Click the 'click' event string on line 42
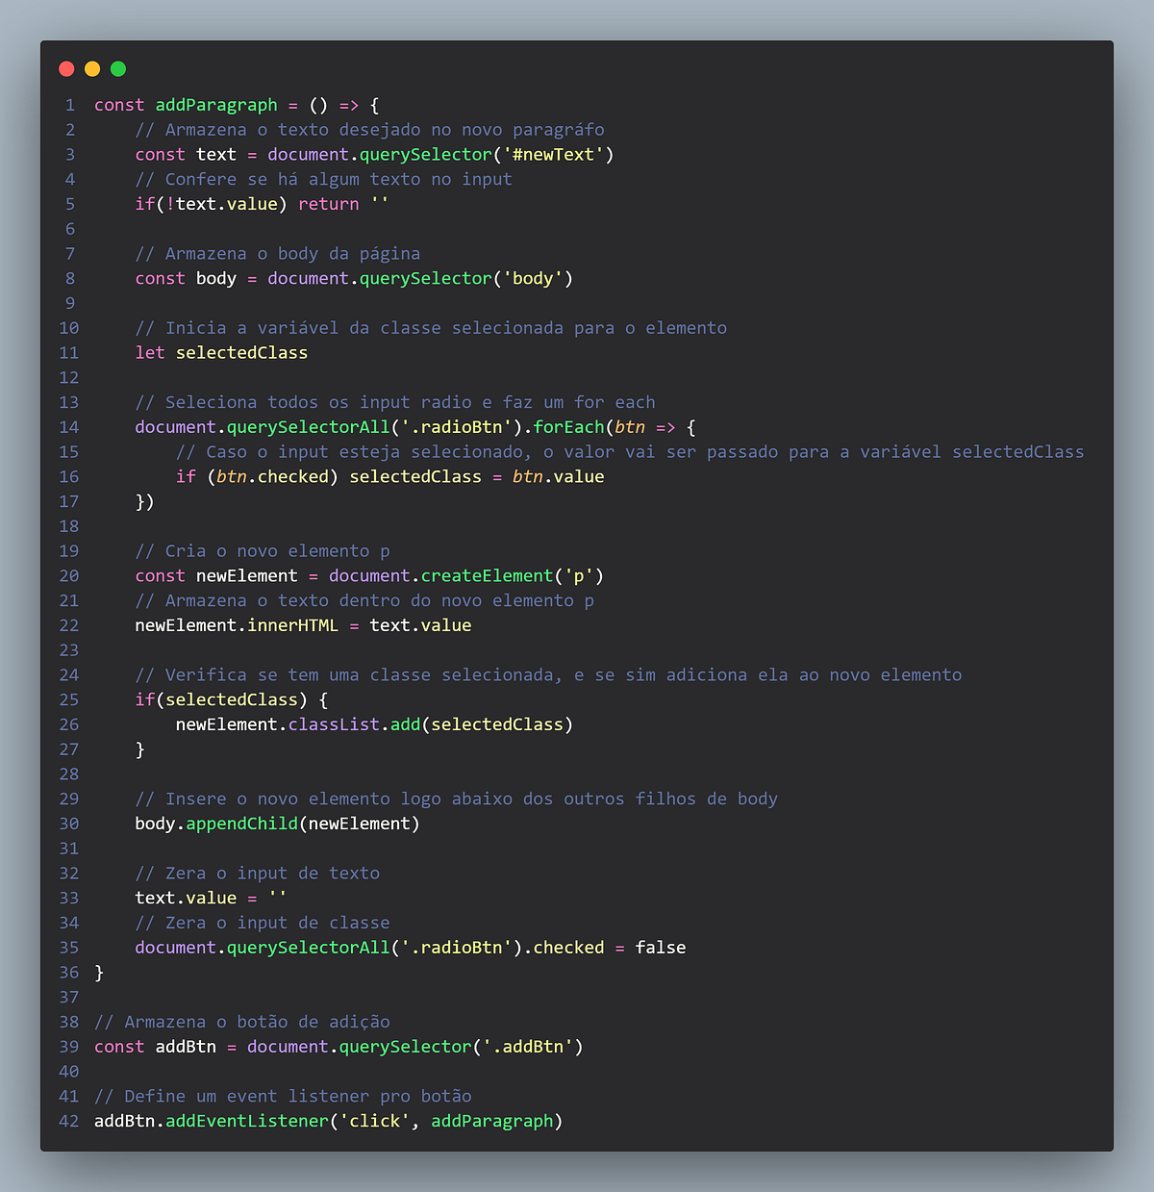1154x1192 pixels. 375,1121
